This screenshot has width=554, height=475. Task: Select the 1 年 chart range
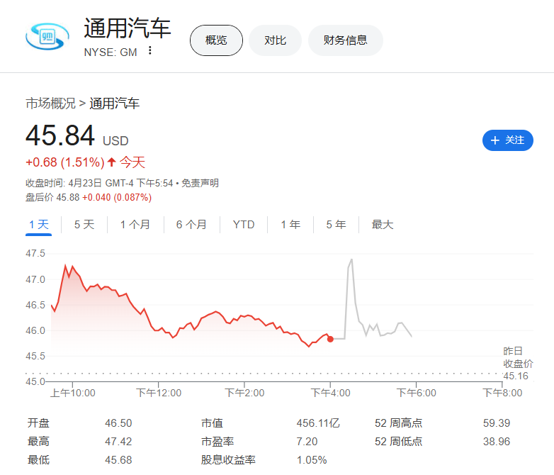click(290, 225)
